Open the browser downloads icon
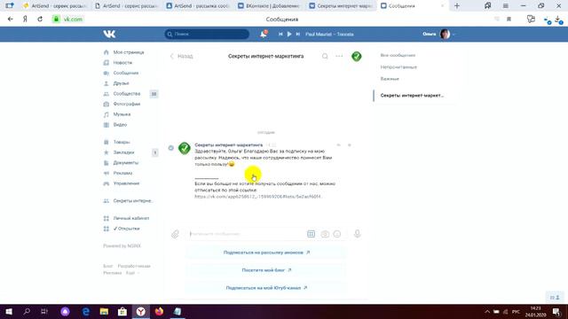 click(x=558, y=19)
